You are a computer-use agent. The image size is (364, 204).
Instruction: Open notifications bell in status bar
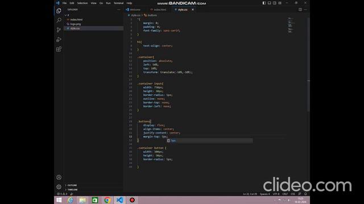tap(305, 194)
